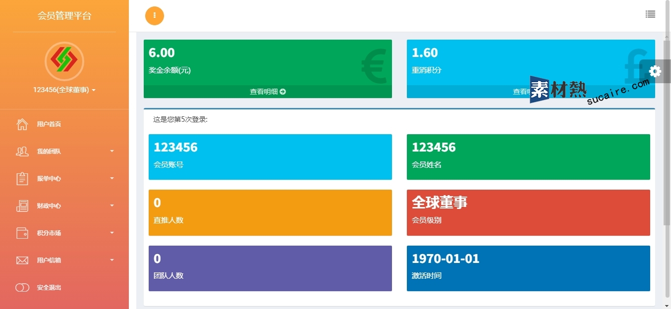Click the red 会员级别 tile
671x309 pixels.
click(x=528, y=212)
